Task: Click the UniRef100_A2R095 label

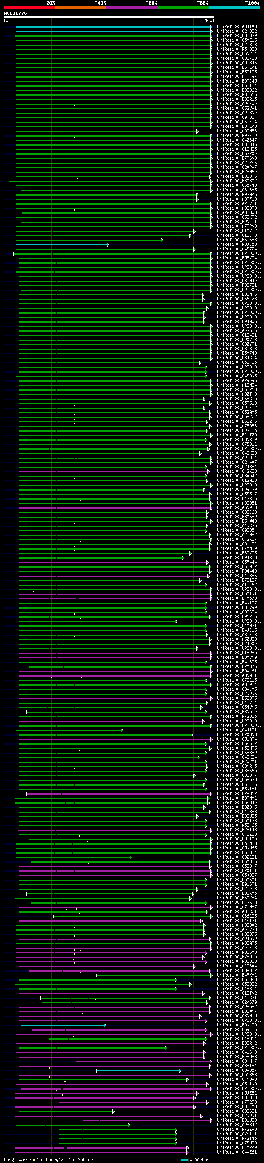Action: tap(237, 381)
